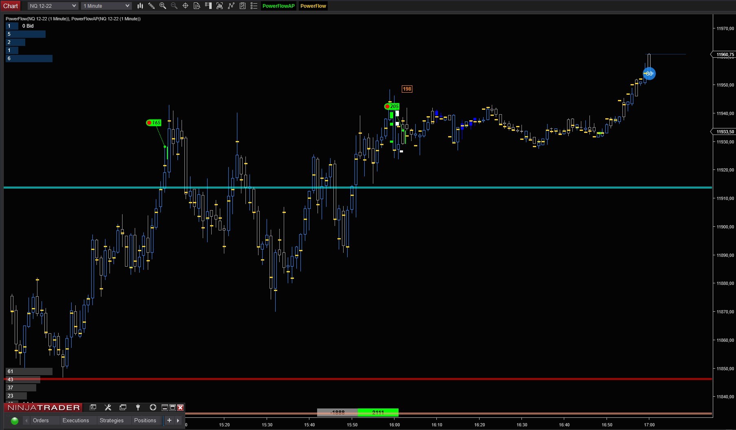Image resolution: width=736 pixels, height=430 pixels.
Task: Open the chart properties list icon
Action: tap(254, 6)
